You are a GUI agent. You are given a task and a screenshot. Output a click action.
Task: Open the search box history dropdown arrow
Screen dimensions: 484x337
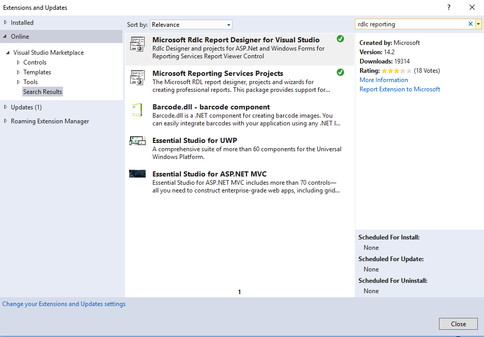point(478,24)
